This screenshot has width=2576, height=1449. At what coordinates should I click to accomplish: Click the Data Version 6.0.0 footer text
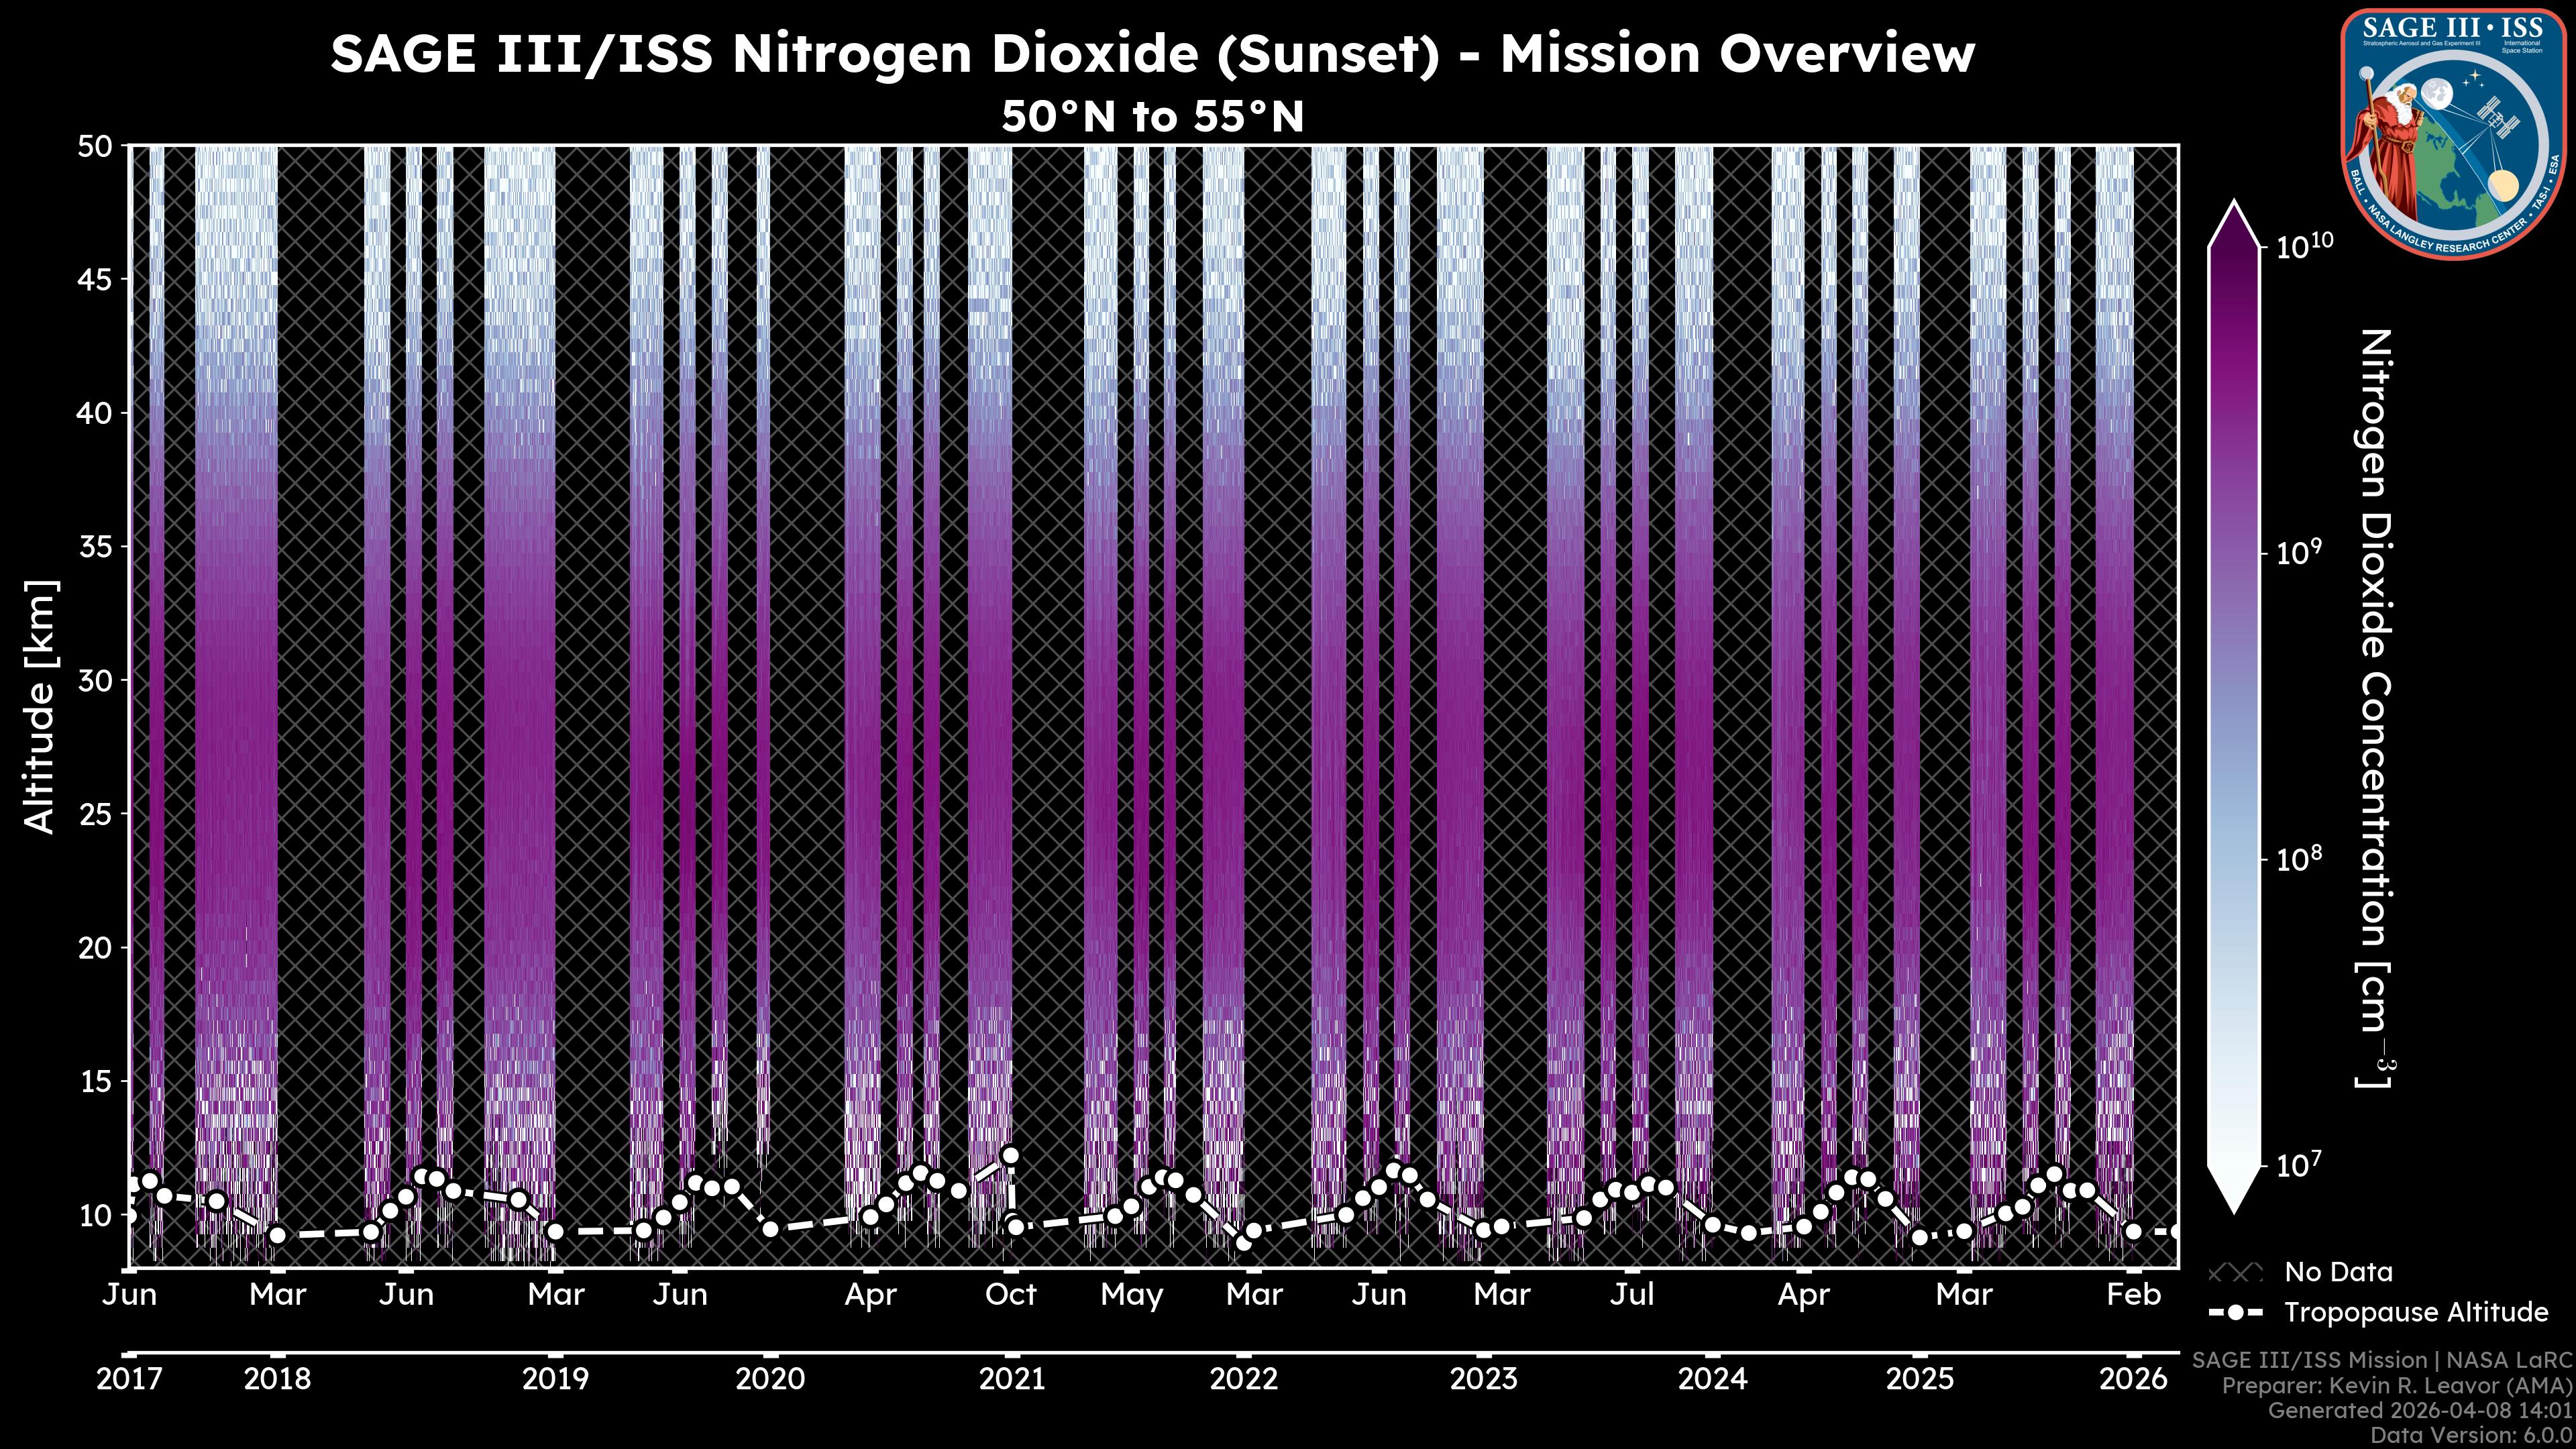click(2472, 1435)
